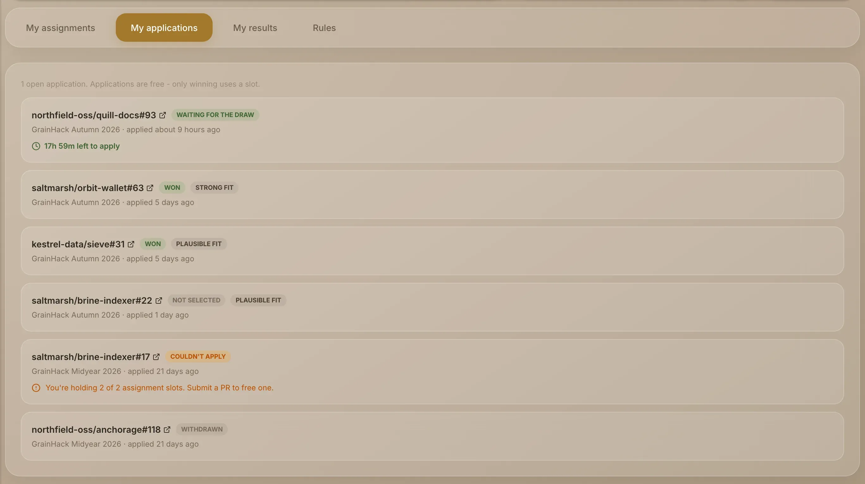The height and width of the screenshot is (484, 865).
Task: Switch to My assignments tab
Action: (x=60, y=28)
